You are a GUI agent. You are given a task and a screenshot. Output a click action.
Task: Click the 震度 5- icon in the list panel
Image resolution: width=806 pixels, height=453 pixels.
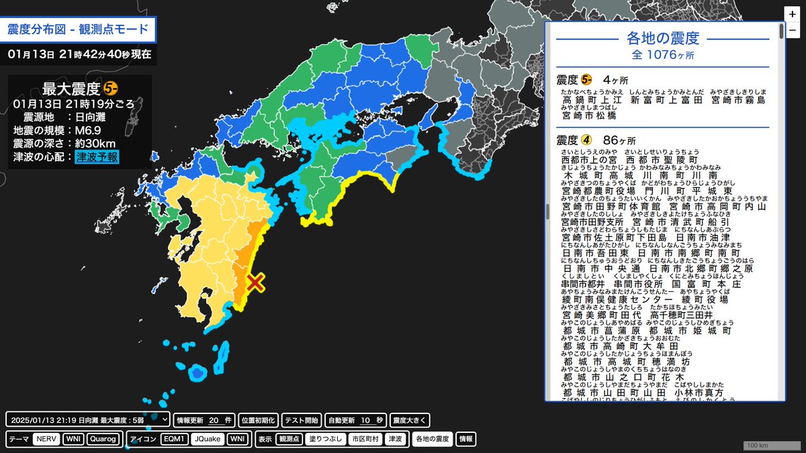coord(586,80)
